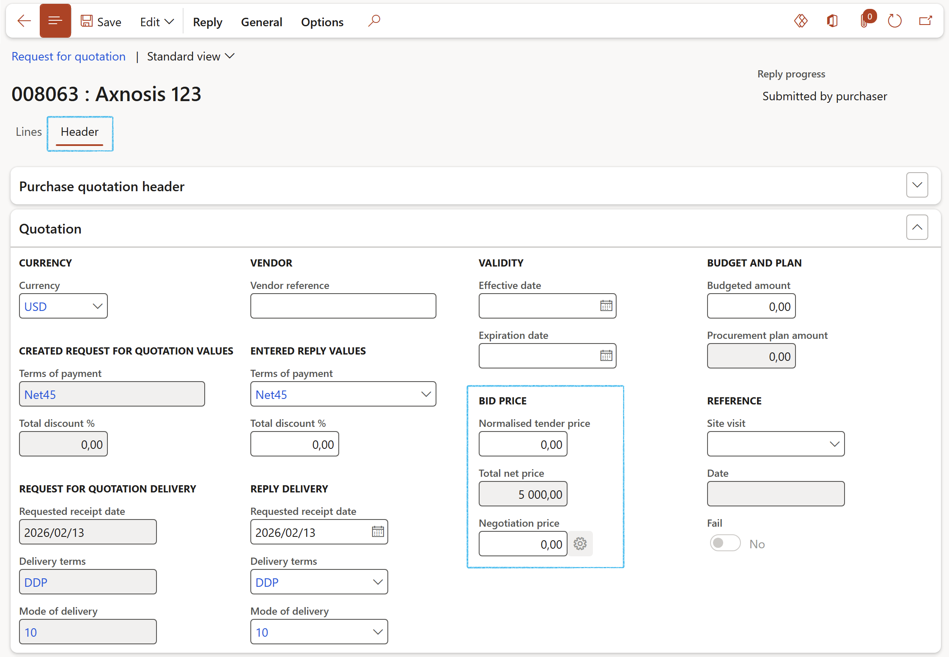Click the Negotiation price gear icon
This screenshot has height=657, width=949.
580,544
